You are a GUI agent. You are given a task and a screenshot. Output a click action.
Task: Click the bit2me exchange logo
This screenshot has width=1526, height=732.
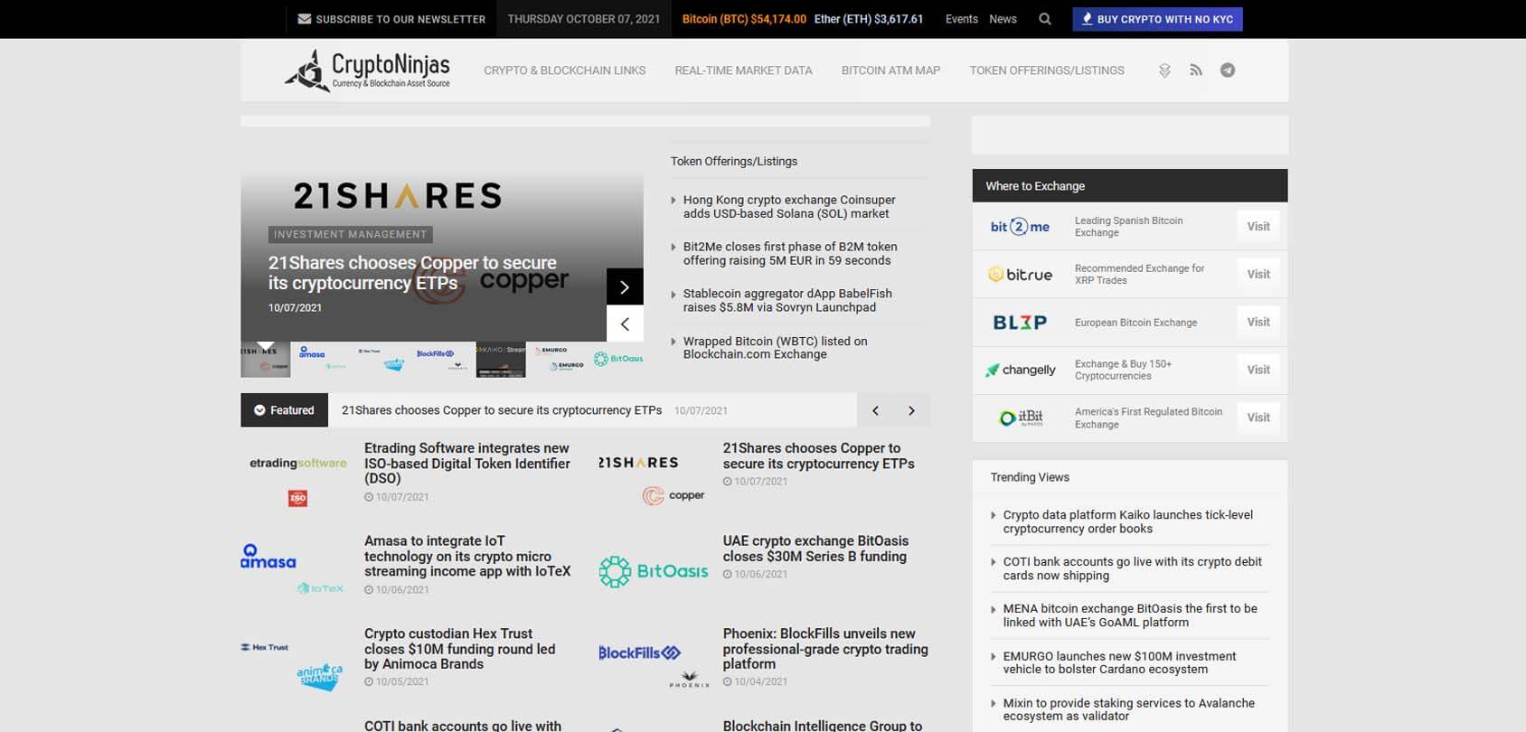pos(1020,227)
